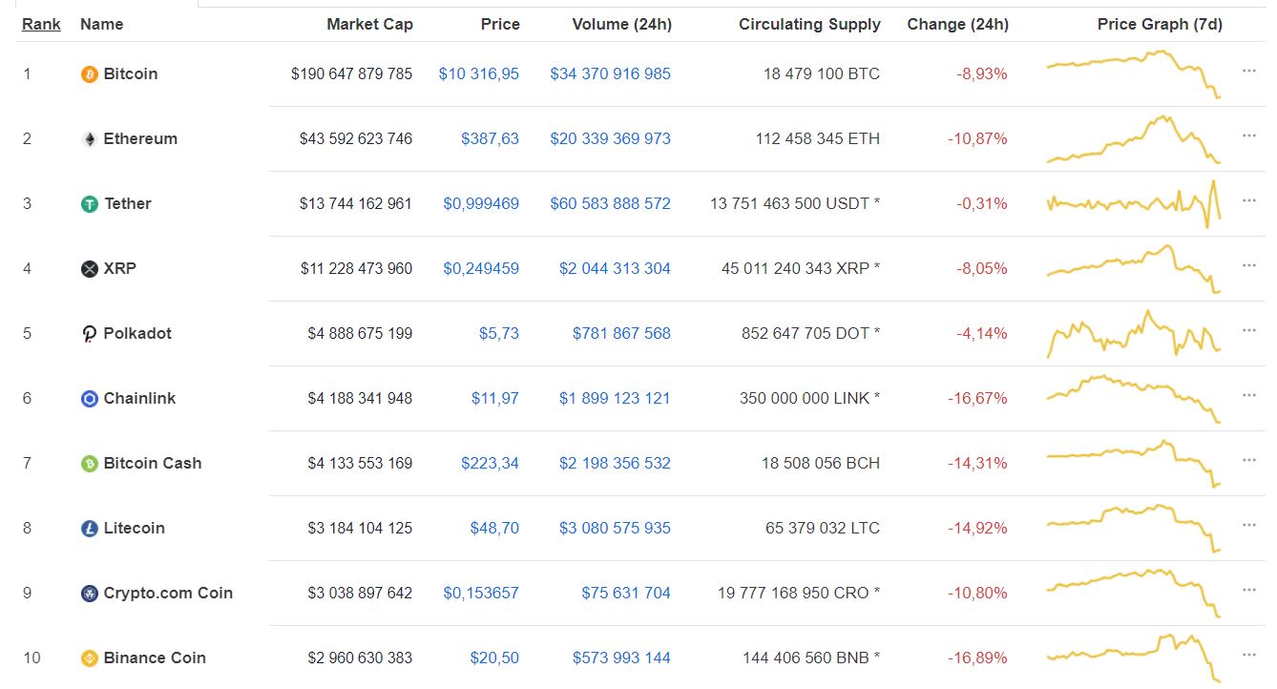Image resolution: width=1277 pixels, height=689 pixels.
Task: Click the Binance Coin logo icon
Action: pos(90,658)
